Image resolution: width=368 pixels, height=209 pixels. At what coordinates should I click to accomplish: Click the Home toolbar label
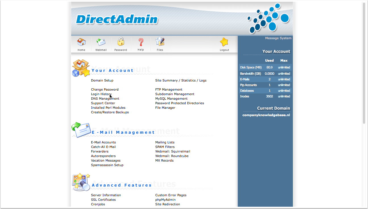pyautogui.click(x=81, y=50)
